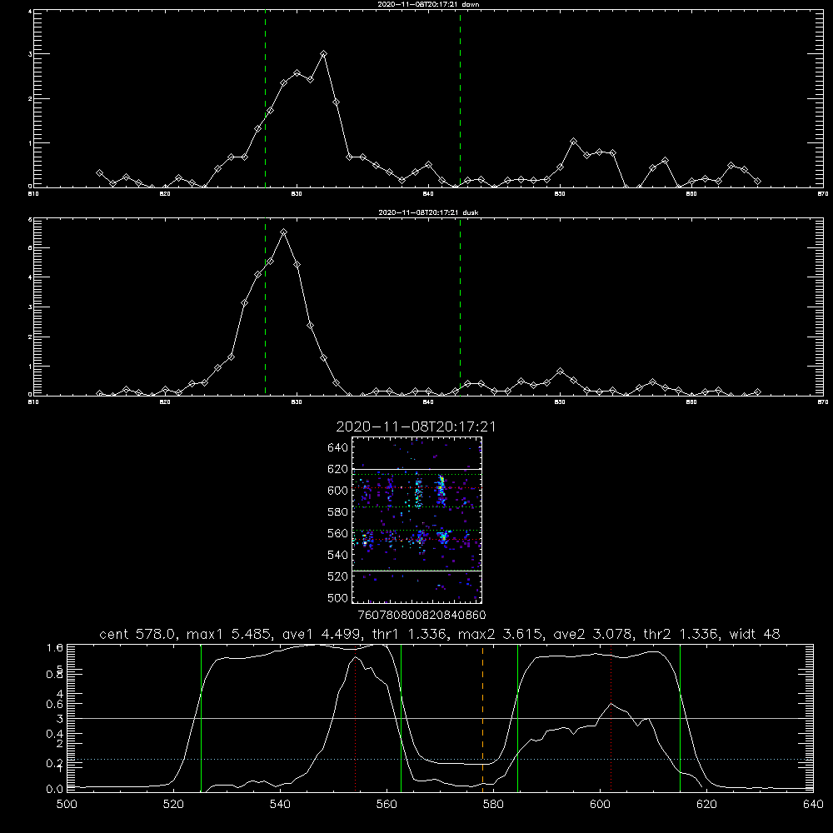
Task: Click the '540' x-axis label in the bottom plot
Action: click(280, 805)
